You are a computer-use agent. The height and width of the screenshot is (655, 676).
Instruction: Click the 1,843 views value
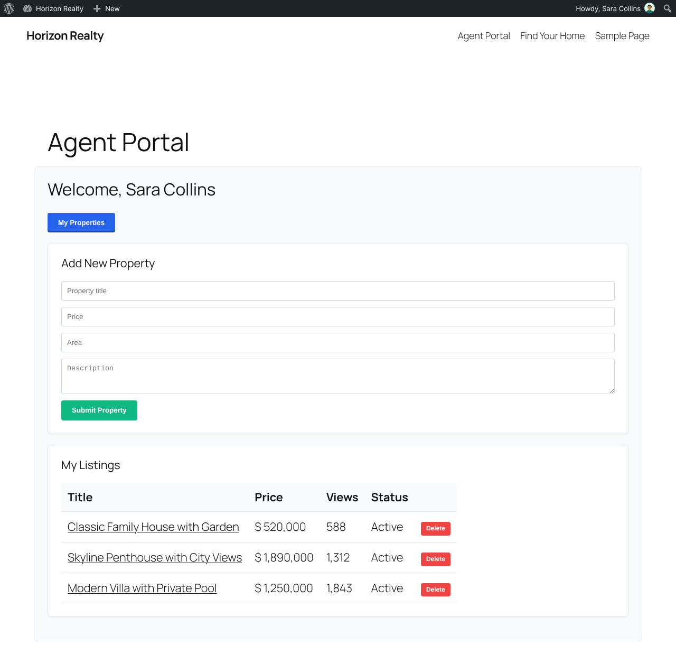tap(339, 588)
